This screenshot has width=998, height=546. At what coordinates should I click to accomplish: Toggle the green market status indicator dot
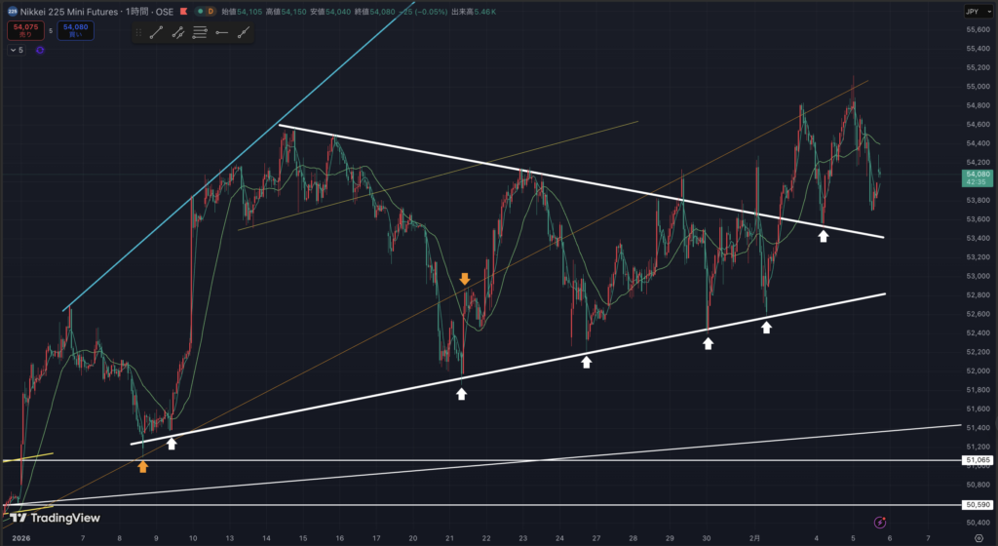[200, 11]
